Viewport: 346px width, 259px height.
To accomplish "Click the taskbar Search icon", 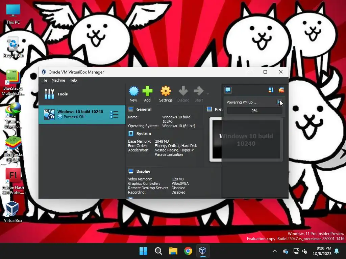I will tap(158, 251).
